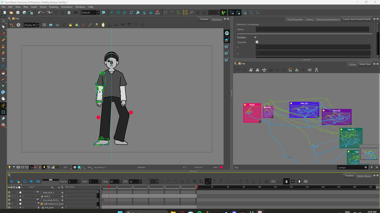Click the orange cloud icon in Node View toolbar
380x213 pixels.
[290, 70]
